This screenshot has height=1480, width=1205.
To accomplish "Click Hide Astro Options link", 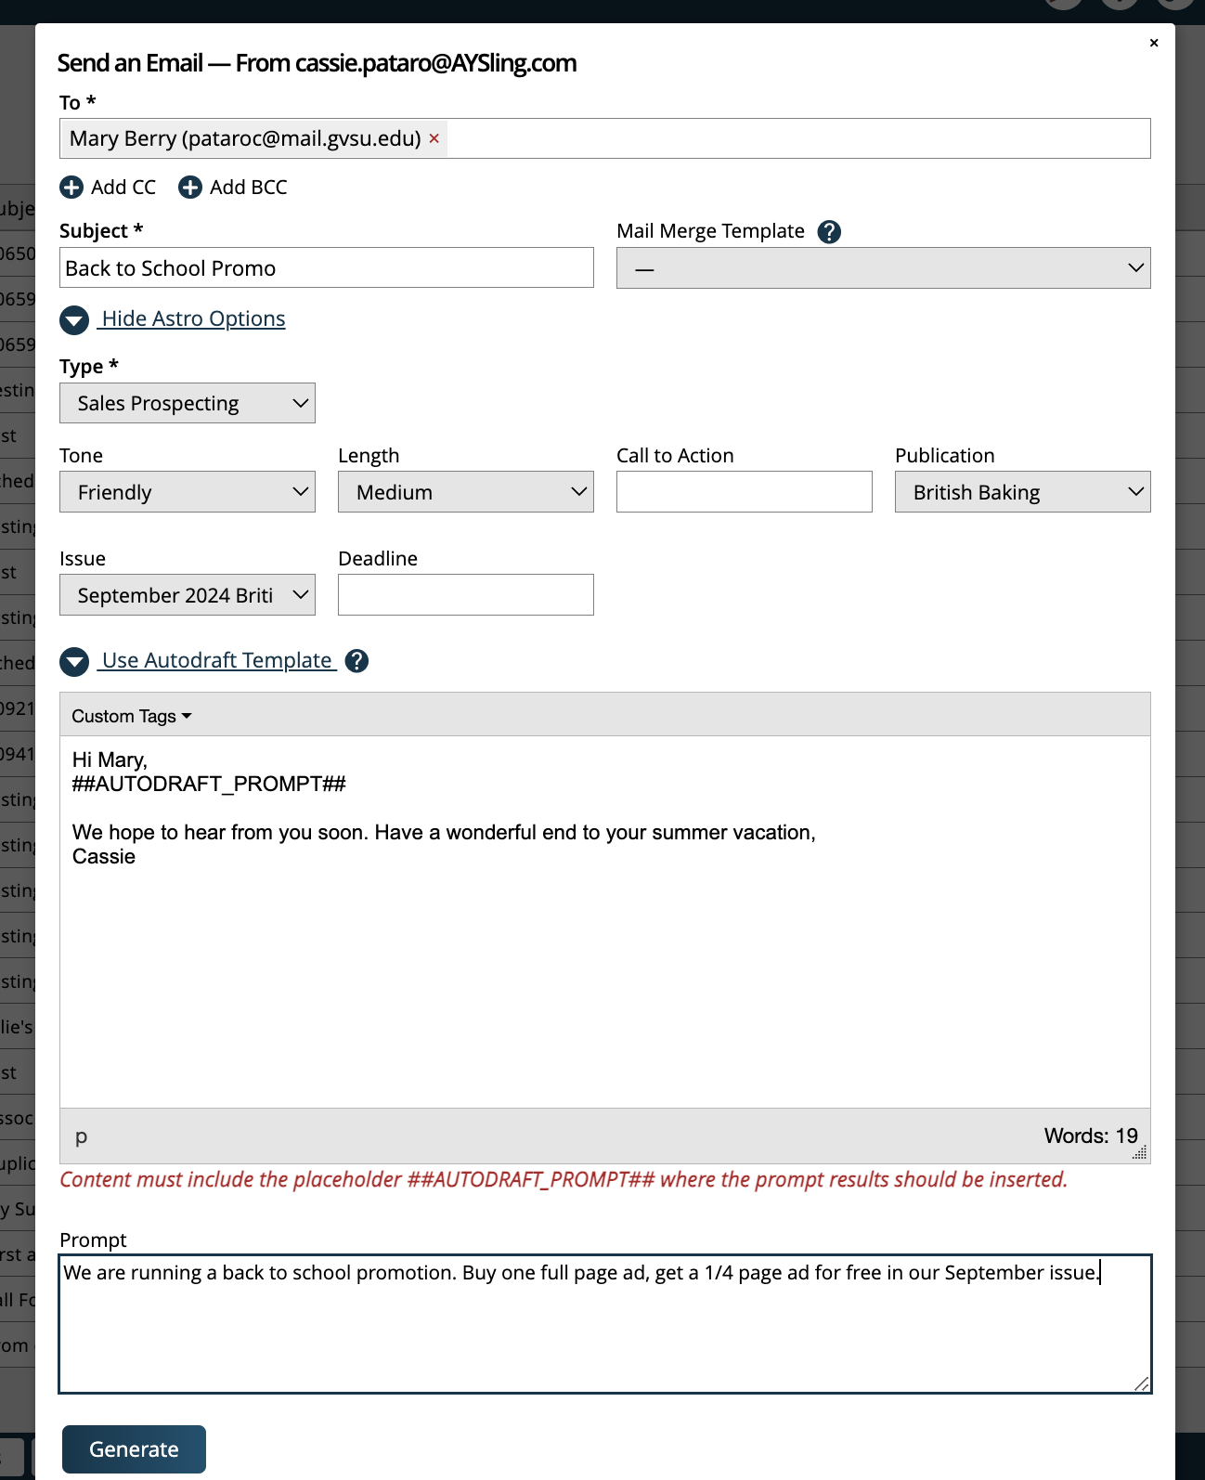I will [x=193, y=318].
